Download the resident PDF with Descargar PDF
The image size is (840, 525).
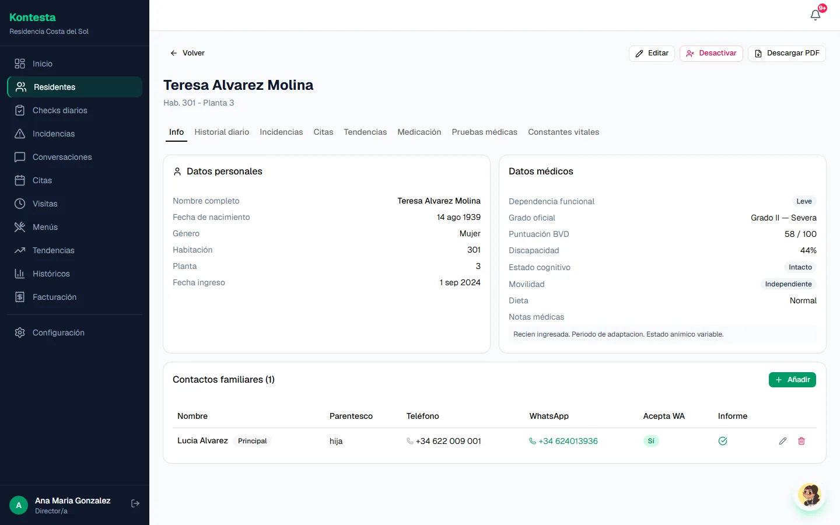click(x=787, y=53)
